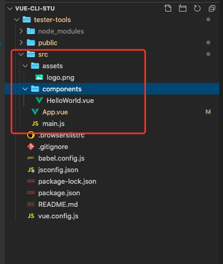Expand the node_modules folder

pos(21,31)
